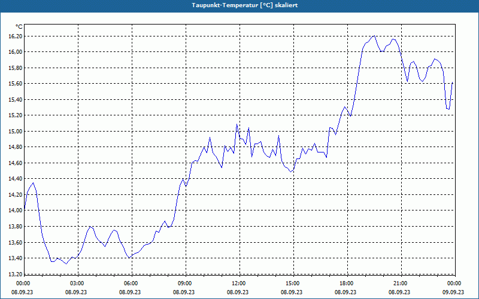Screen dimensions: 479x299
Task: Click the date label '09.09.23'
Action: point(453,292)
